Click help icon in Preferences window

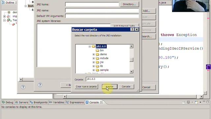click(x=23, y=87)
